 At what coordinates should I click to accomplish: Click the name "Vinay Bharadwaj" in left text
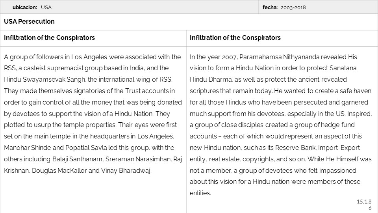[x=130, y=171]
